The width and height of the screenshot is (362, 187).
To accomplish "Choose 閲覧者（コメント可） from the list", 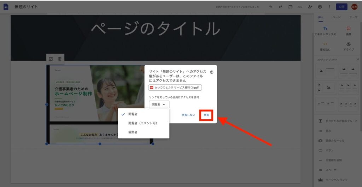I will (143, 123).
